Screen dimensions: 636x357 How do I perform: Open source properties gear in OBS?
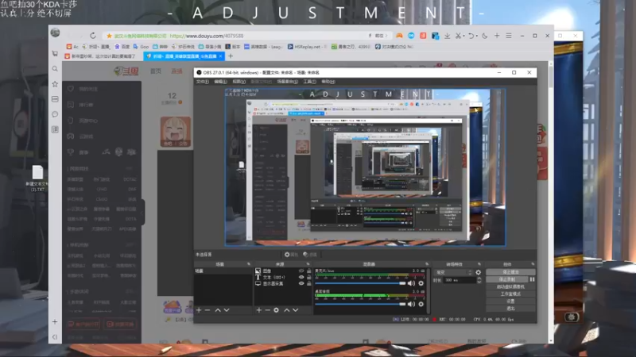coord(276,310)
